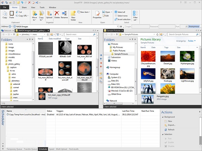Open Properties from the ribbon
Image resolution: width=202 pixels, height=151 pixels.
click(x=97, y=14)
